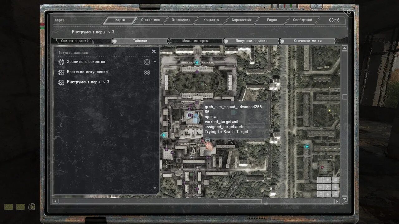Click the 'Текущие задания' header

pos(73,53)
